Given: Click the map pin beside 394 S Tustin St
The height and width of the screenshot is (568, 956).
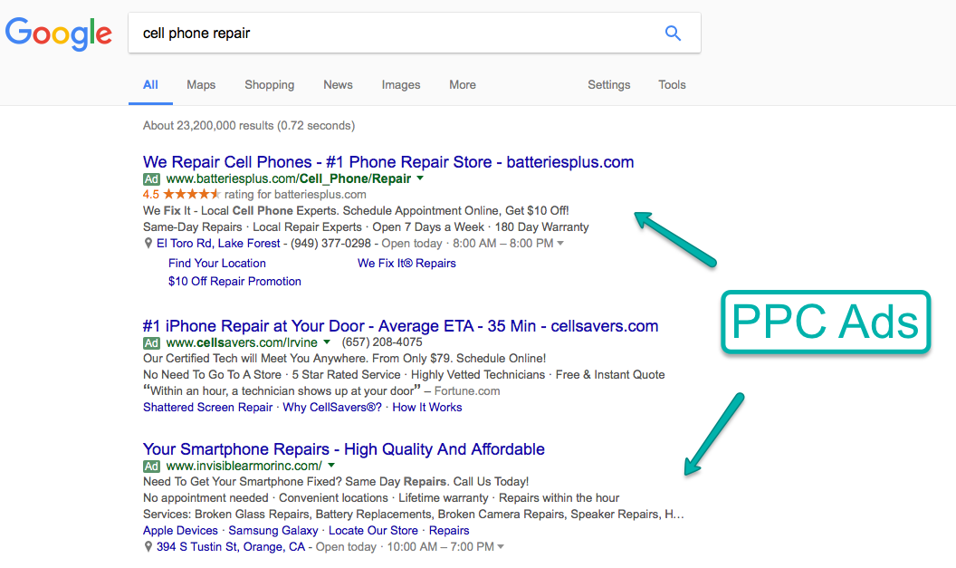Looking at the screenshot, I should coord(148,546).
